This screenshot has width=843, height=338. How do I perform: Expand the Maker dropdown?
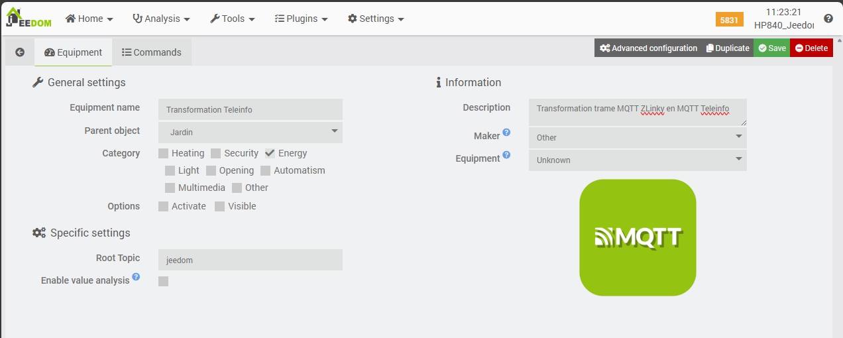(637, 137)
